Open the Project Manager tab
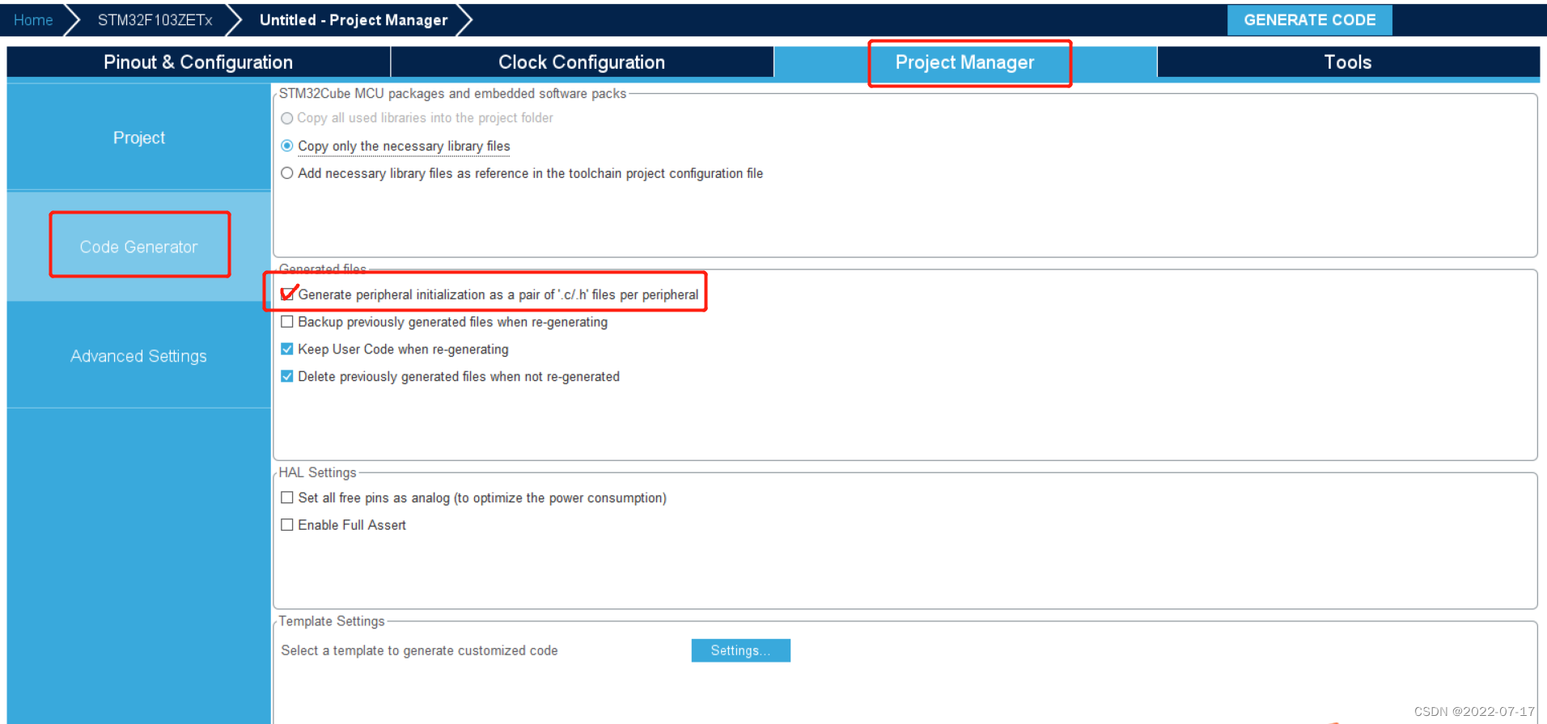The width and height of the screenshot is (1547, 724). click(x=965, y=62)
